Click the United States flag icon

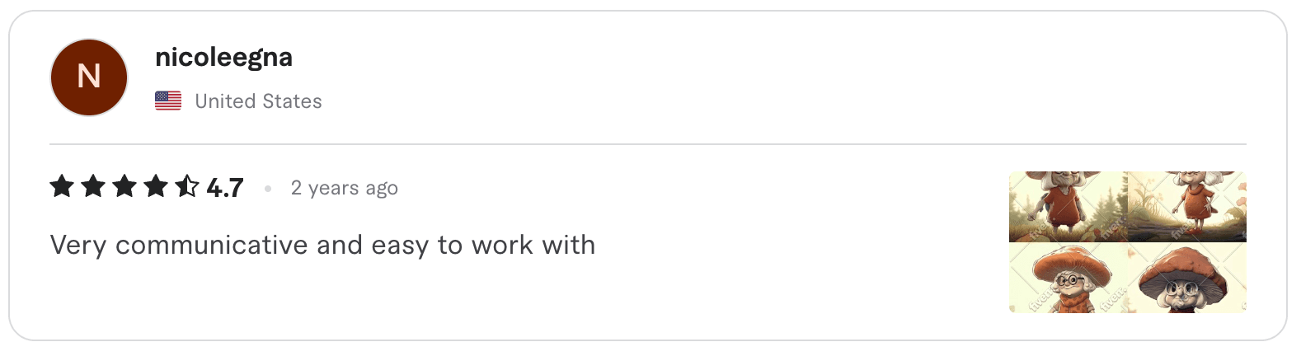click(x=168, y=101)
